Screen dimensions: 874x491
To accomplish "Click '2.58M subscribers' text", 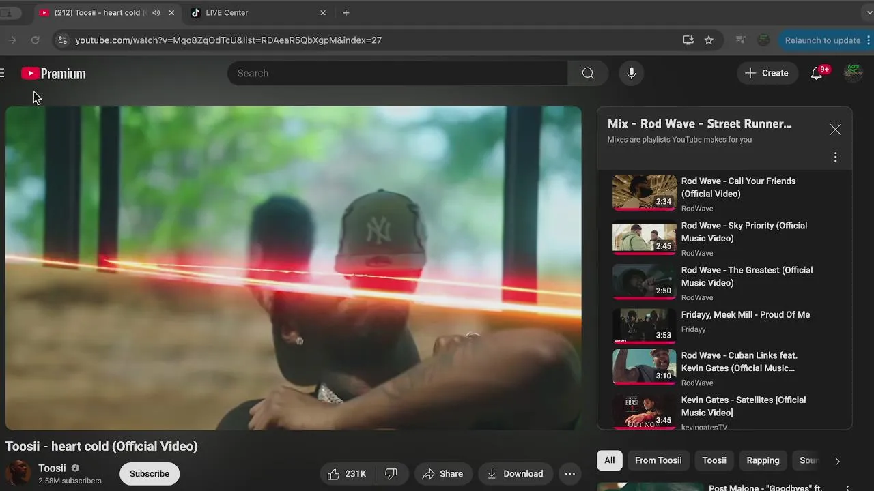I will pos(70,481).
